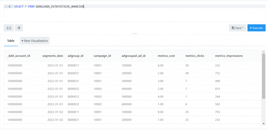Screen dimensions: 268x131
Task: Click the campaign_id column header
Action: point(102,56)
